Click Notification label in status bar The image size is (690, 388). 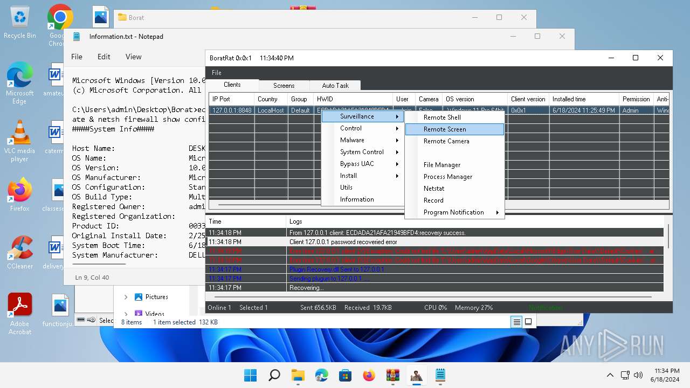tap(546, 308)
